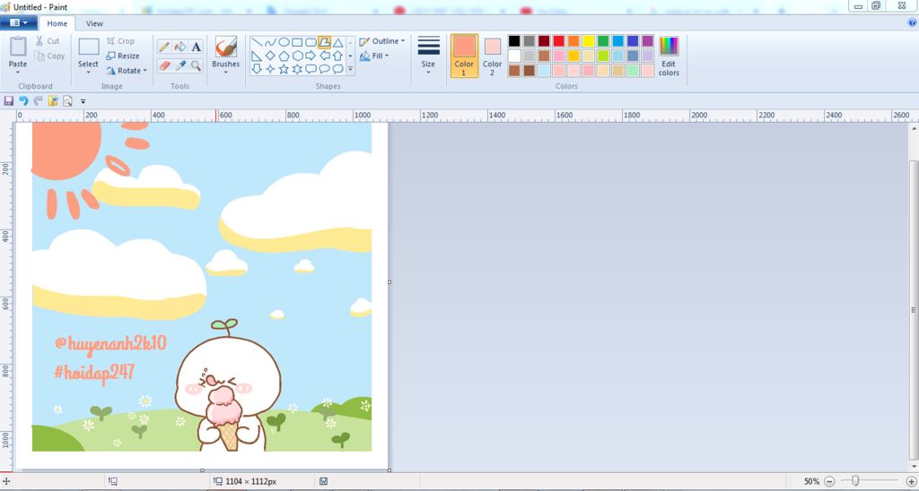Choose the Curve shape
Image resolution: width=919 pixels, height=491 pixels.
(270, 43)
